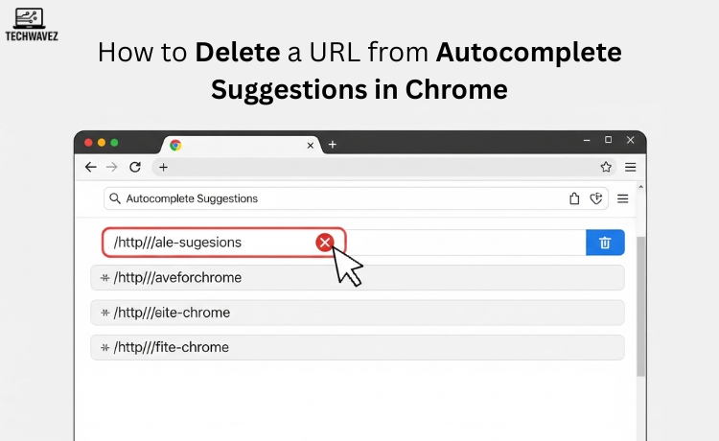Click the browser forward arrow
Viewport: 719px width, 441px height.
(112, 167)
